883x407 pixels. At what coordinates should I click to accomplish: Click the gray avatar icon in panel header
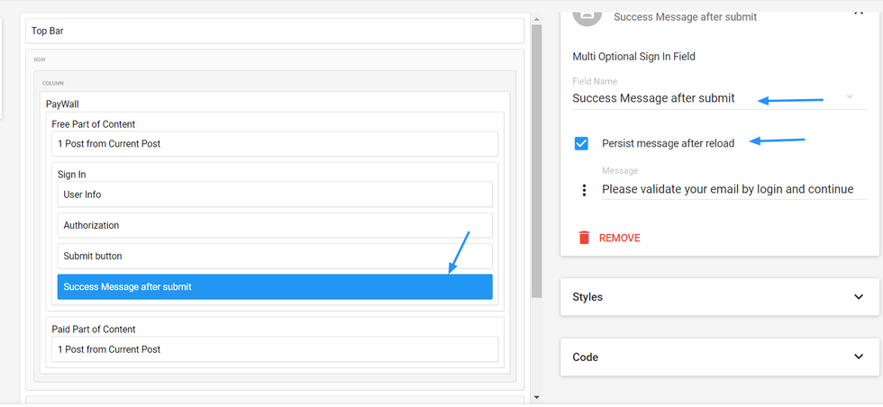click(x=587, y=14)
